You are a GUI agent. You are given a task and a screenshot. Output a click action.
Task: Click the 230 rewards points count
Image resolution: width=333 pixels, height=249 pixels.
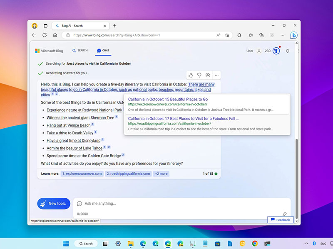click(x=268, y=51)
